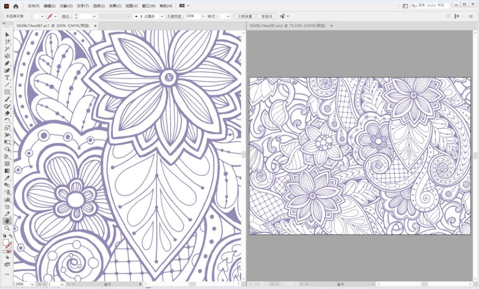Open the 5 pt round brush dropdown

[x=162, y=16]
